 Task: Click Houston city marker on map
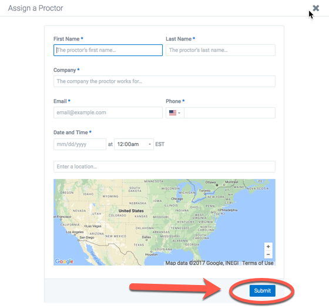click(x=152, y=253)
